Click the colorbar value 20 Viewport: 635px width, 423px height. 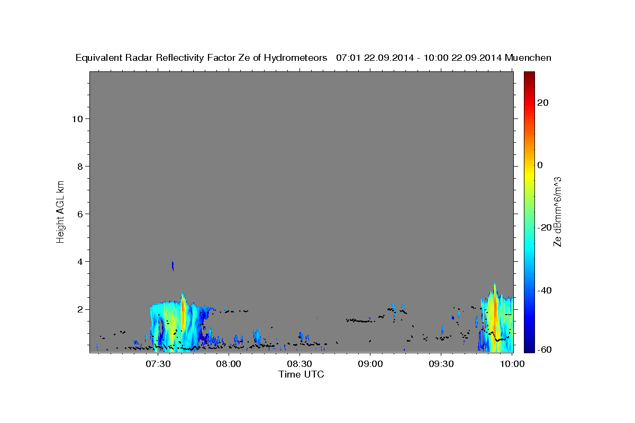click(x=543, y=103)
